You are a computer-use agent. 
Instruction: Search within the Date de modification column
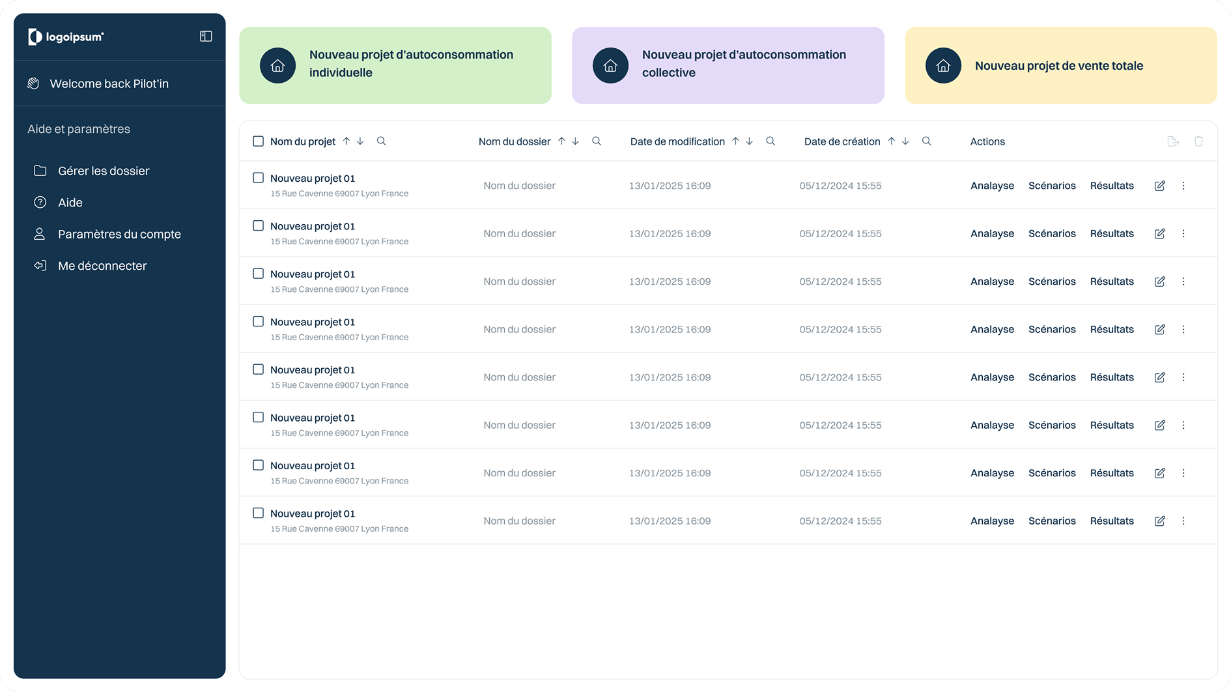[x=771, y=141]
